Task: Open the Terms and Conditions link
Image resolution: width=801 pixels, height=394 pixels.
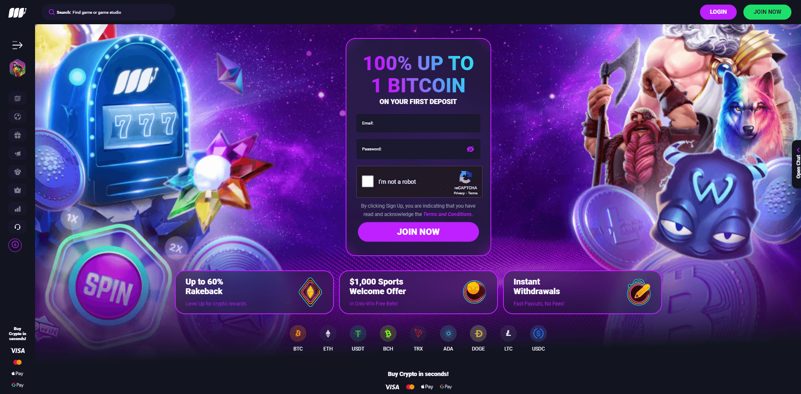Action: click(447, 214)
